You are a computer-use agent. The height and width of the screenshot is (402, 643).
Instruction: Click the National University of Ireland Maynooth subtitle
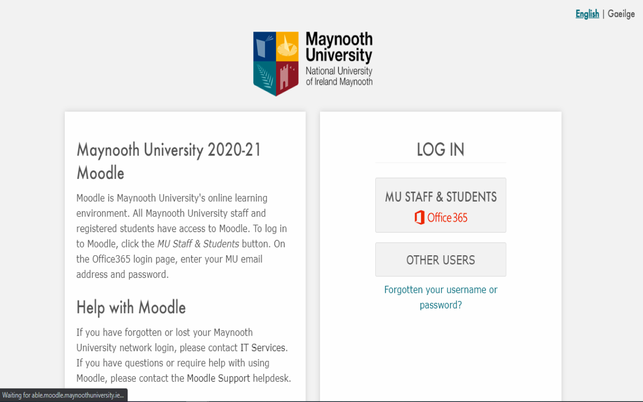(338, 76)
